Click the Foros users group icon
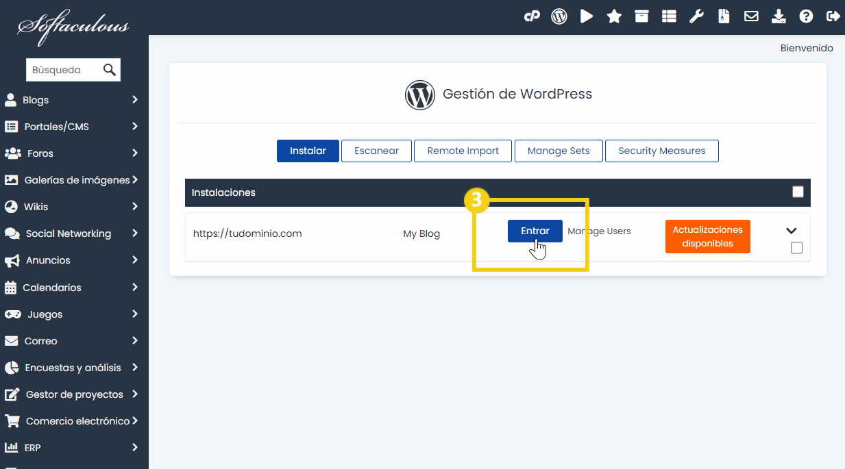 (x=12, y=153)
